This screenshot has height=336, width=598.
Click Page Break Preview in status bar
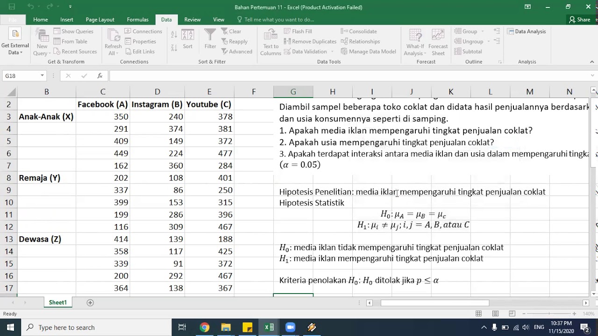[512, 314]
